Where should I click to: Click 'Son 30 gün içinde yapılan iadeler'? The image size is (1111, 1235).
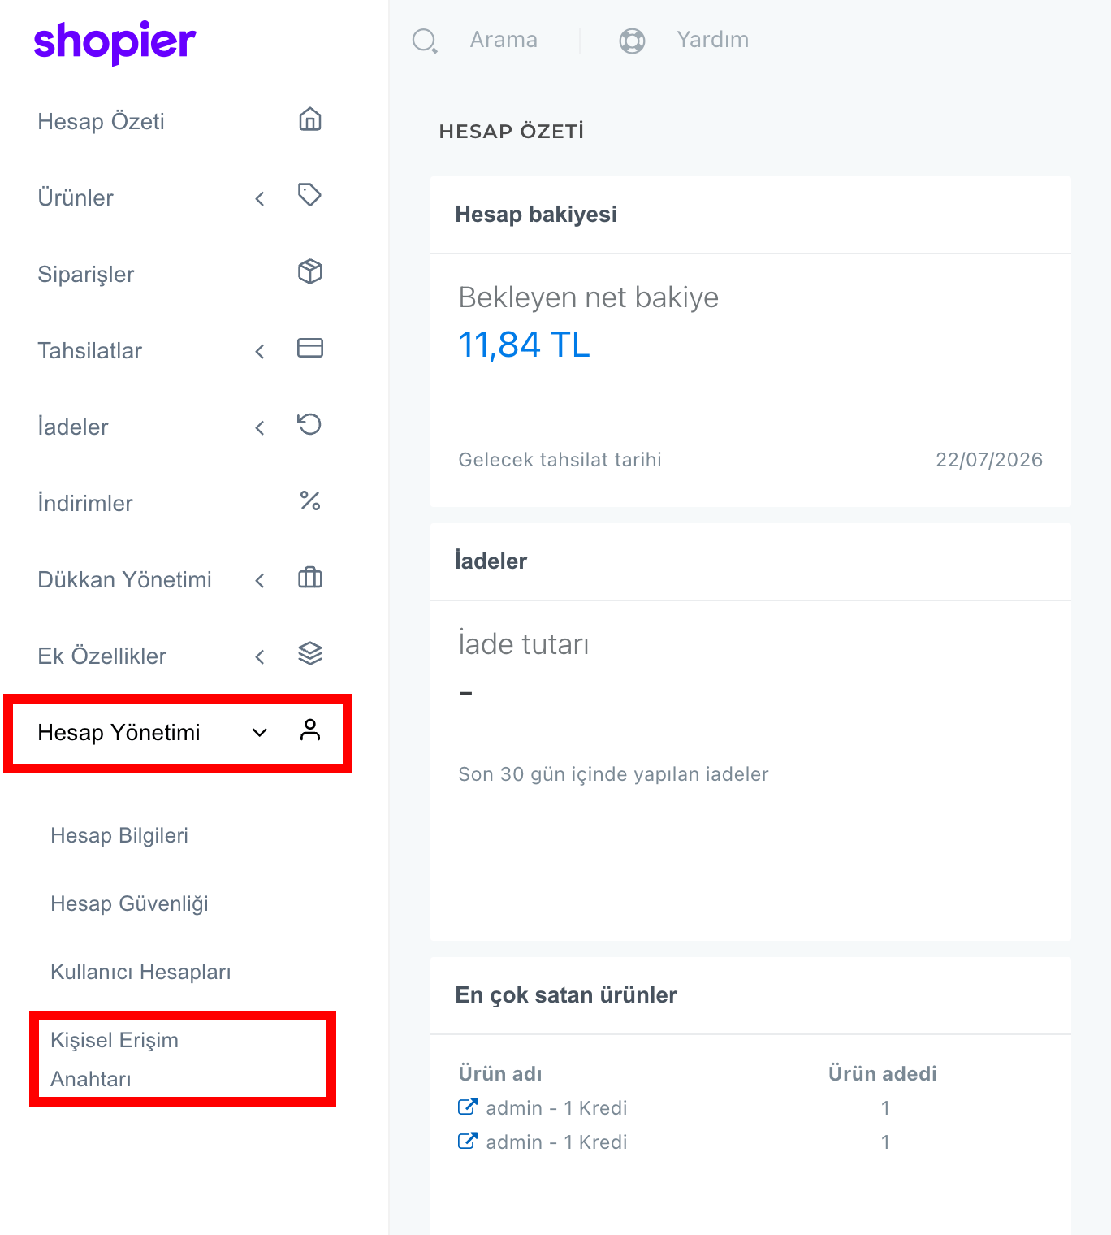[x=613, y=774]
